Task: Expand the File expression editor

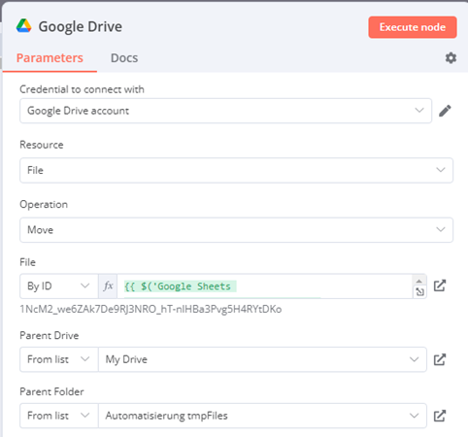Action: click(419, 292)
